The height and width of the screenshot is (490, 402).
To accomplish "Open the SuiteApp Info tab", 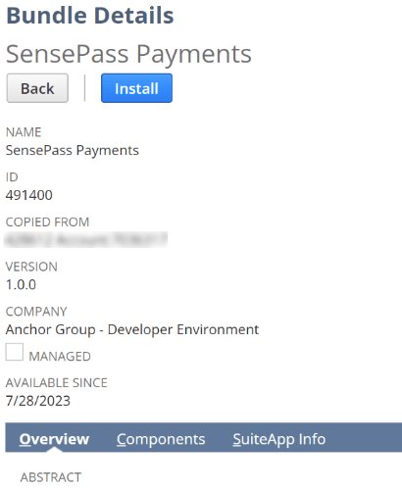I will point(279,439).
